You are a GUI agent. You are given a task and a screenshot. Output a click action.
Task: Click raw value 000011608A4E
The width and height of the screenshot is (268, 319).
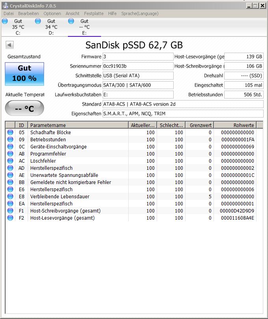tap(237, 218)
